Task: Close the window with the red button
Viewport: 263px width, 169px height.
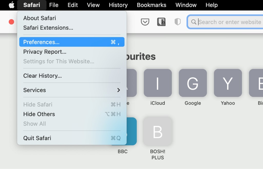Action: pyautogui.click(x=11, y=22)
